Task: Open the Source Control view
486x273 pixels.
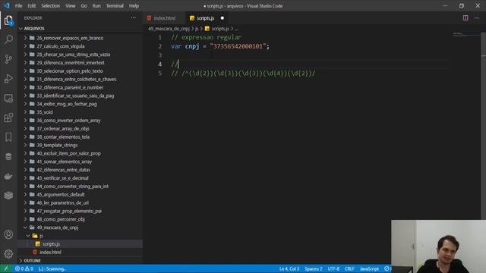Action: [8, 59]
